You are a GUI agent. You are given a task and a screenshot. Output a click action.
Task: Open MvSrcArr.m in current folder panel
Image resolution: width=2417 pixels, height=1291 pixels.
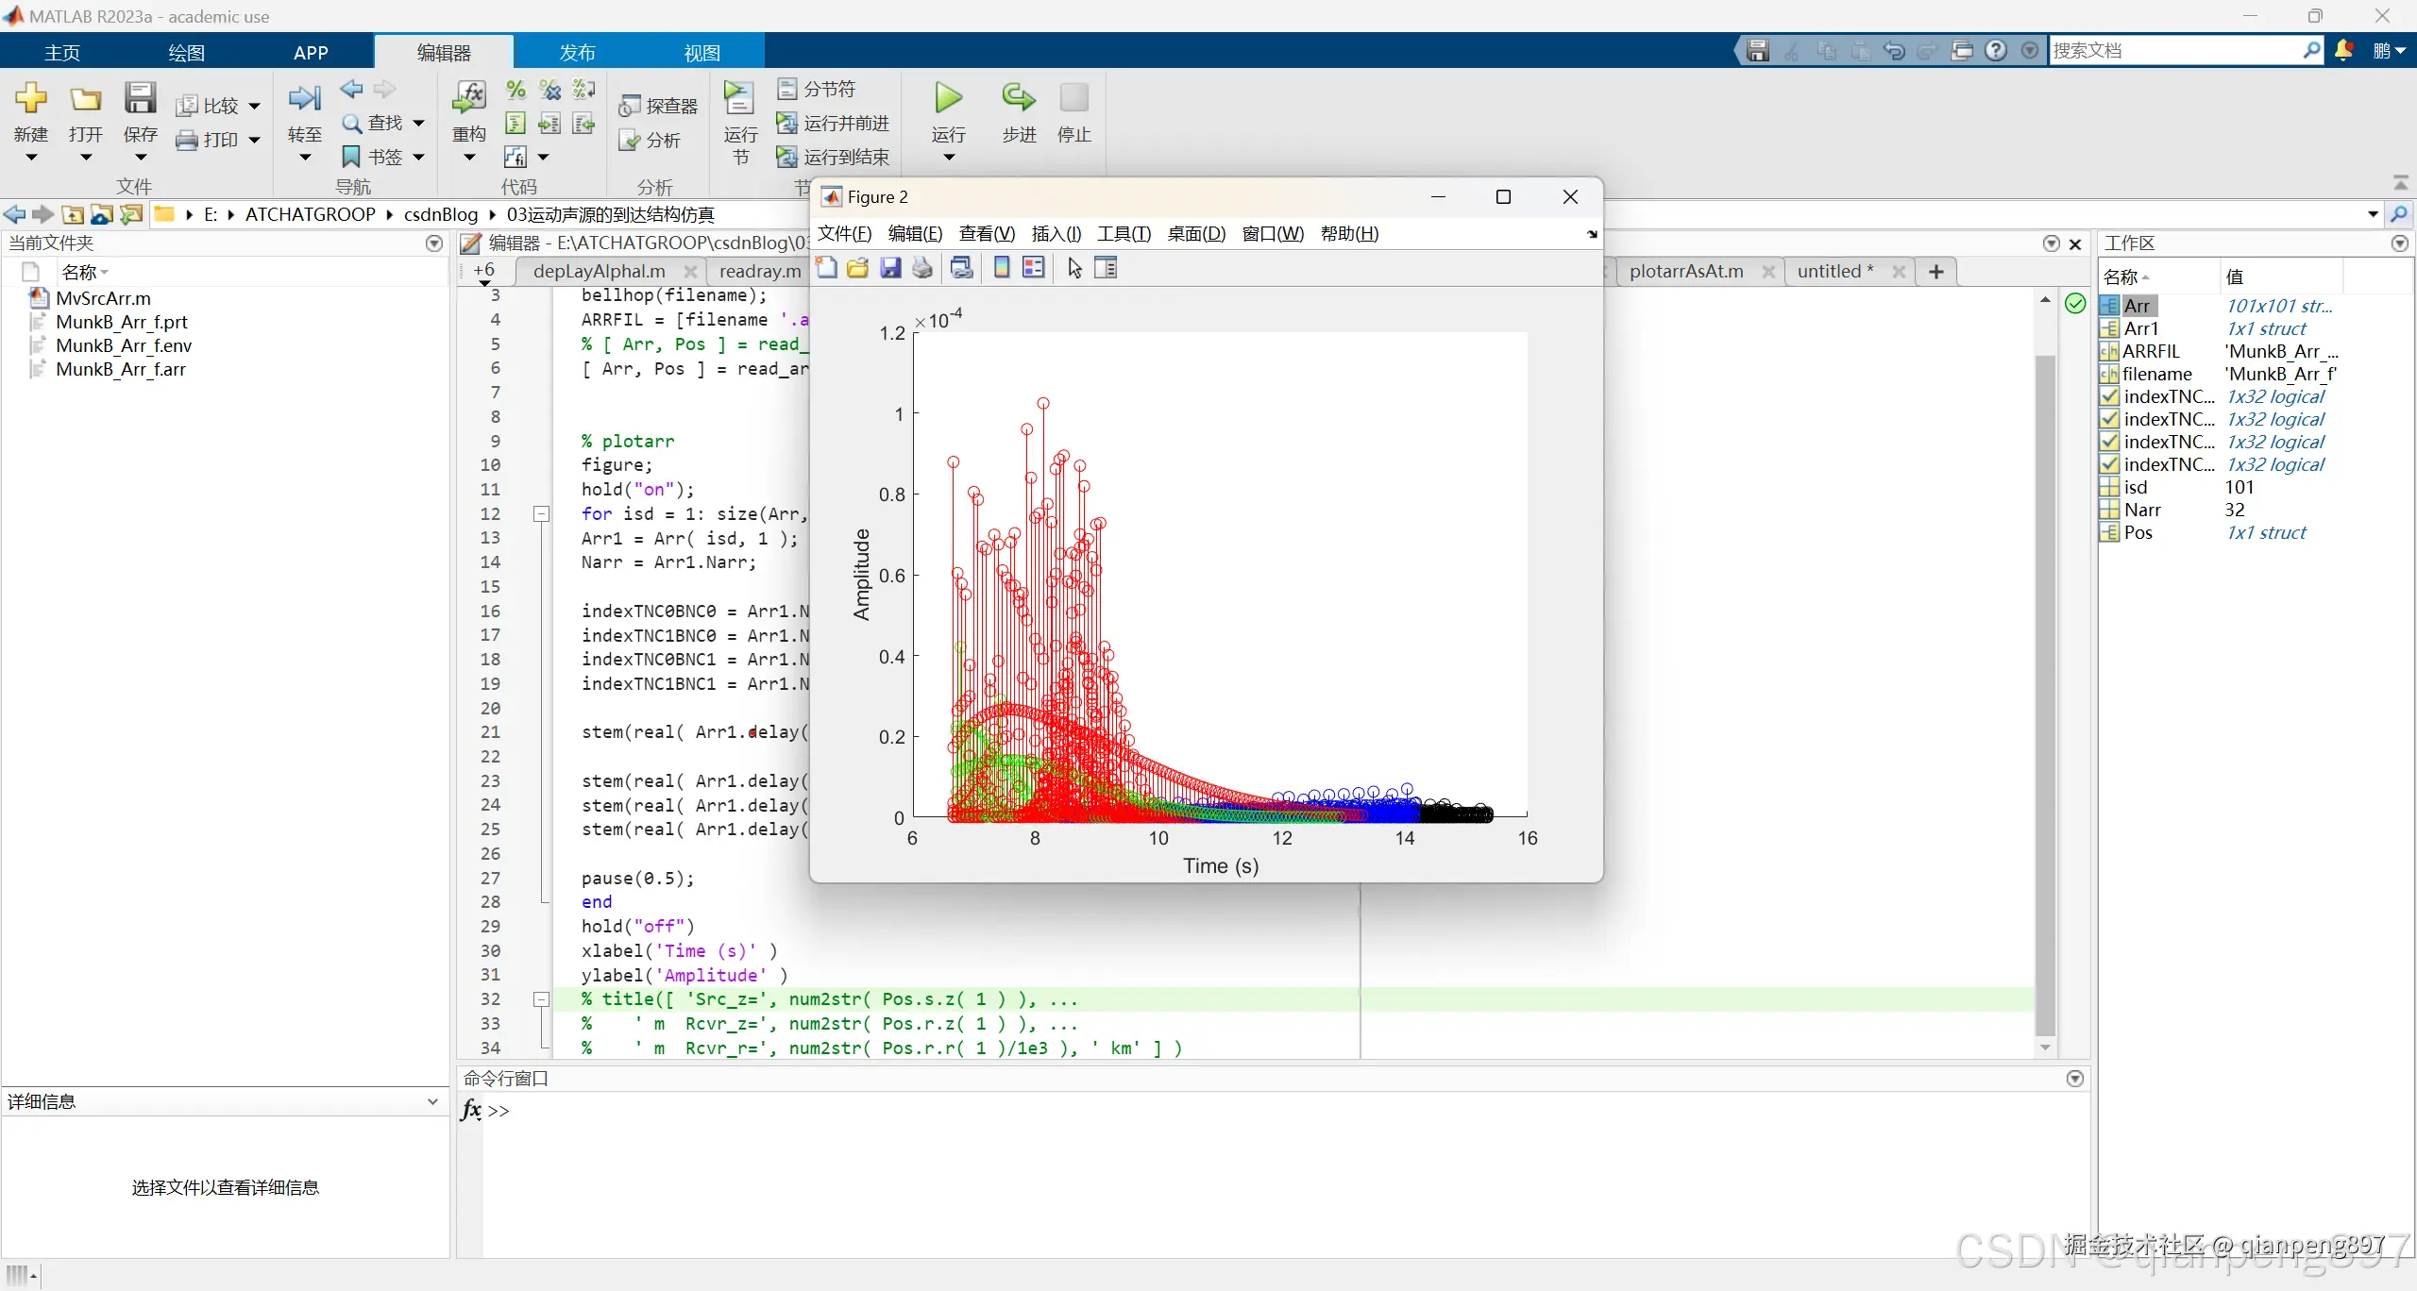[x=103, y=298]
